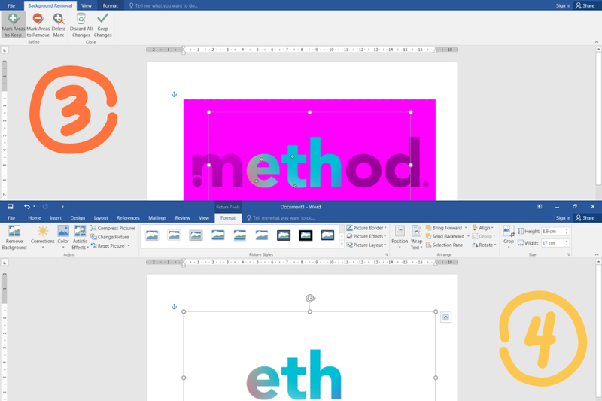Click Reset Picture
This screenshot has height=401, width=602.
pos(108,245)
